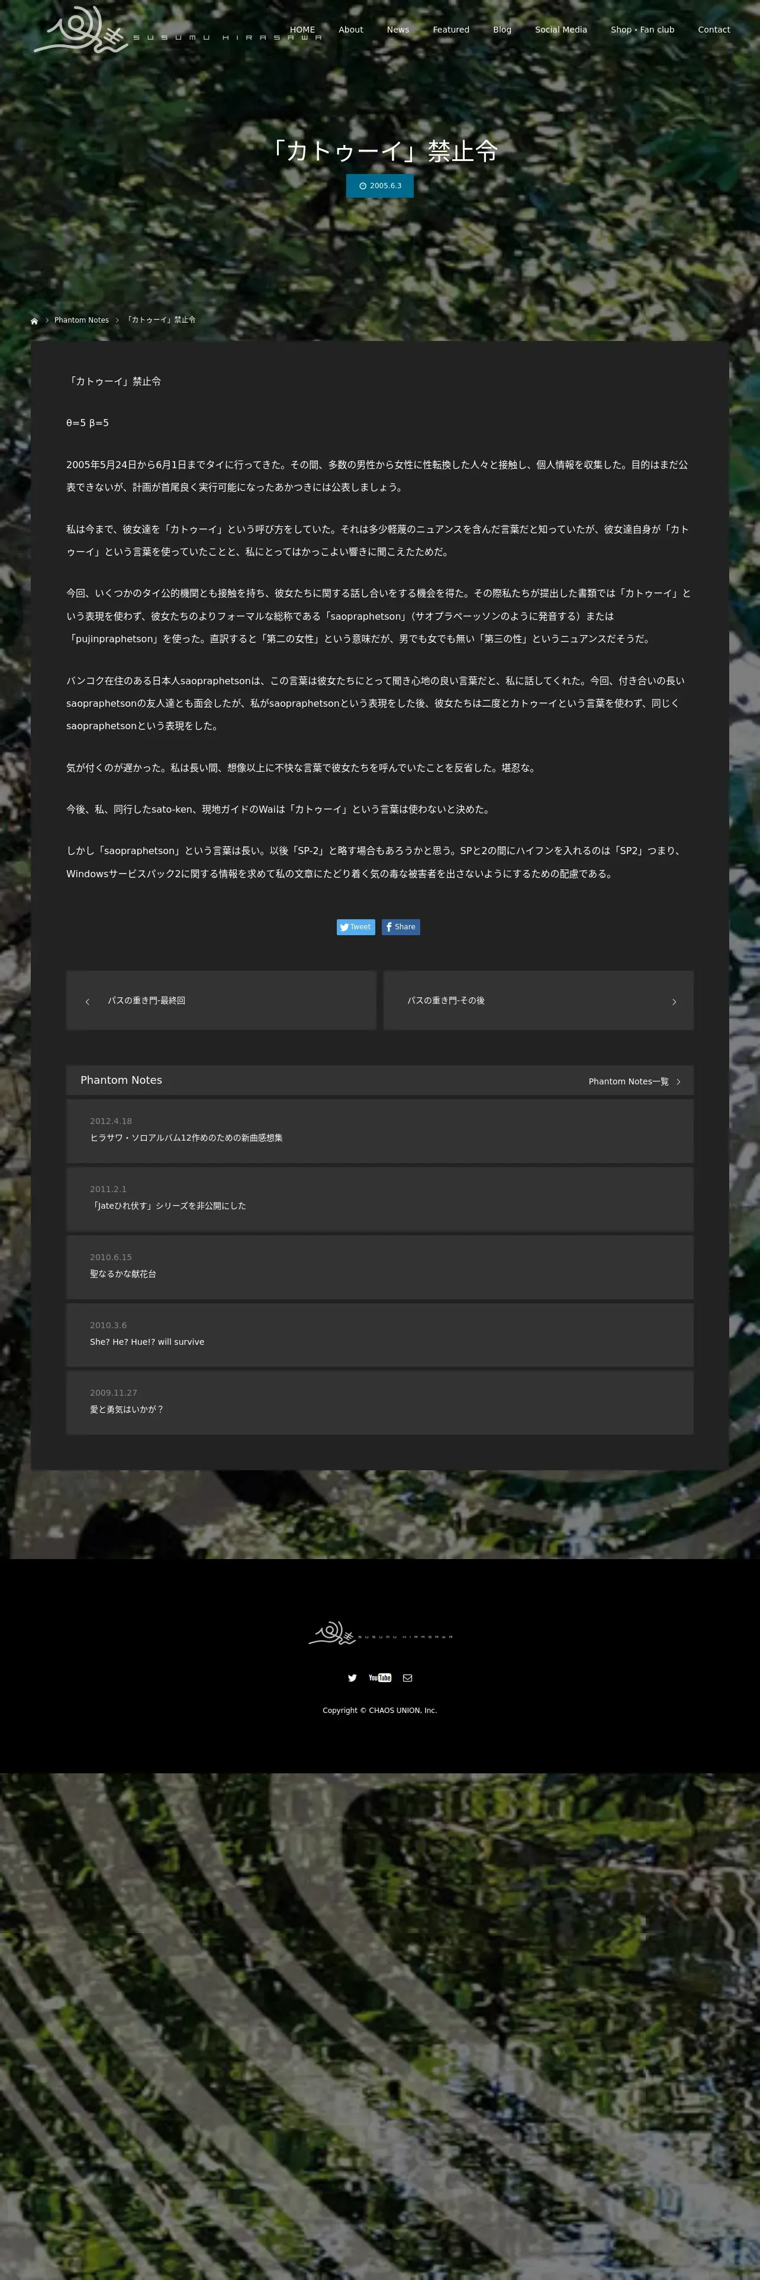Click the 2012.4.18 date entry
This screenshot has width=760, height=2280.
[111, 1122]
